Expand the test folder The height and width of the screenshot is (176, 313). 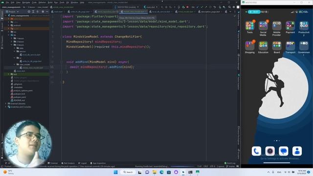9,74
